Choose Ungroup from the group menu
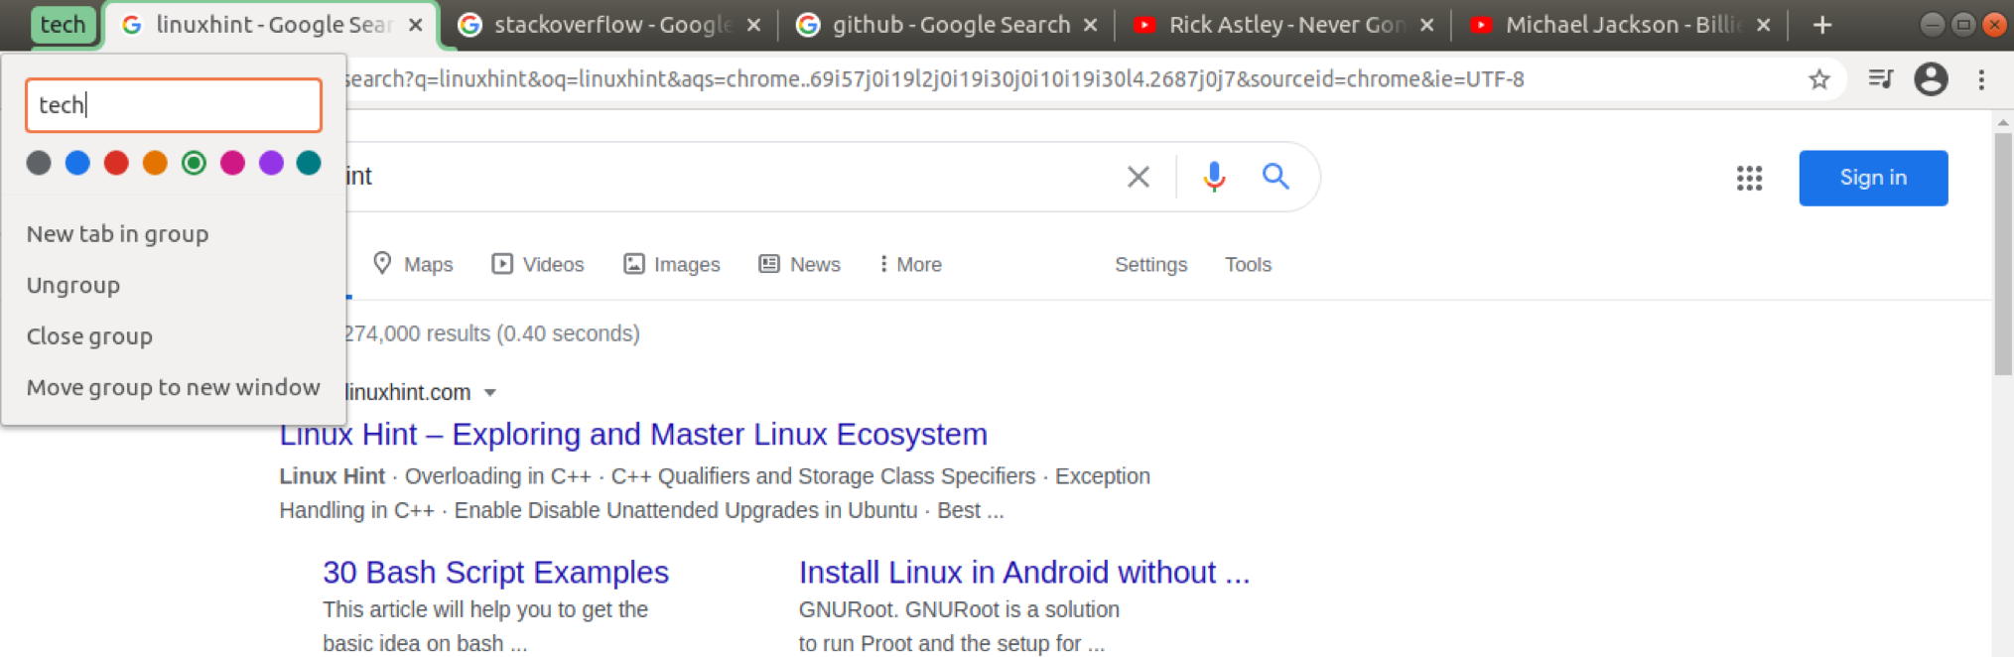Viewport: 2014px width, 657px height. (73, 286)
